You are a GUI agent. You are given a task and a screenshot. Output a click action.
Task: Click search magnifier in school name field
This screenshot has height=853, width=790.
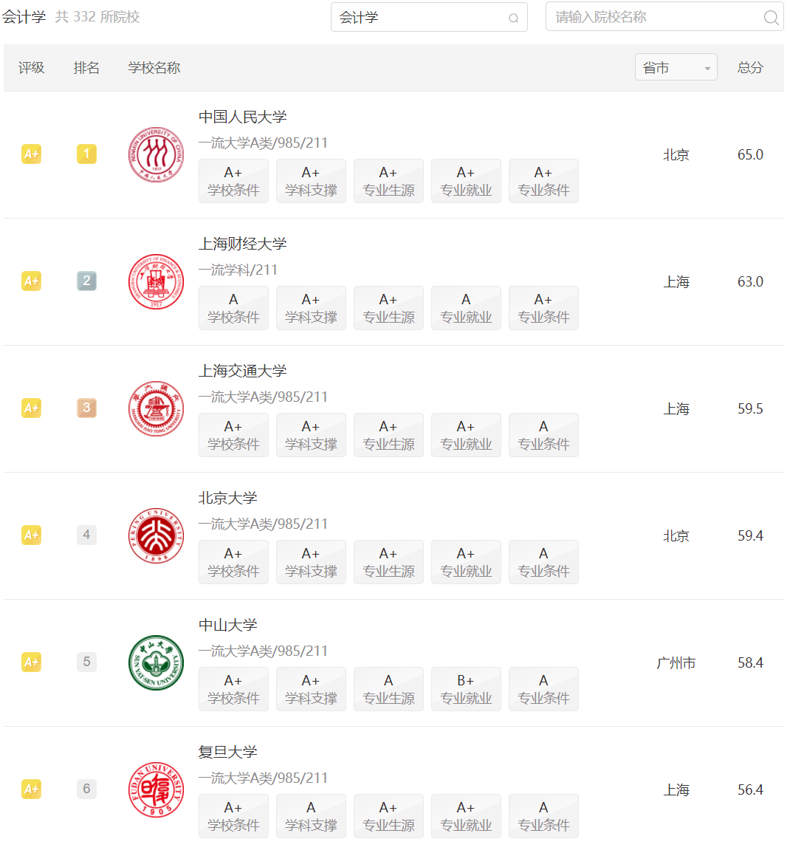coord(770,18)
